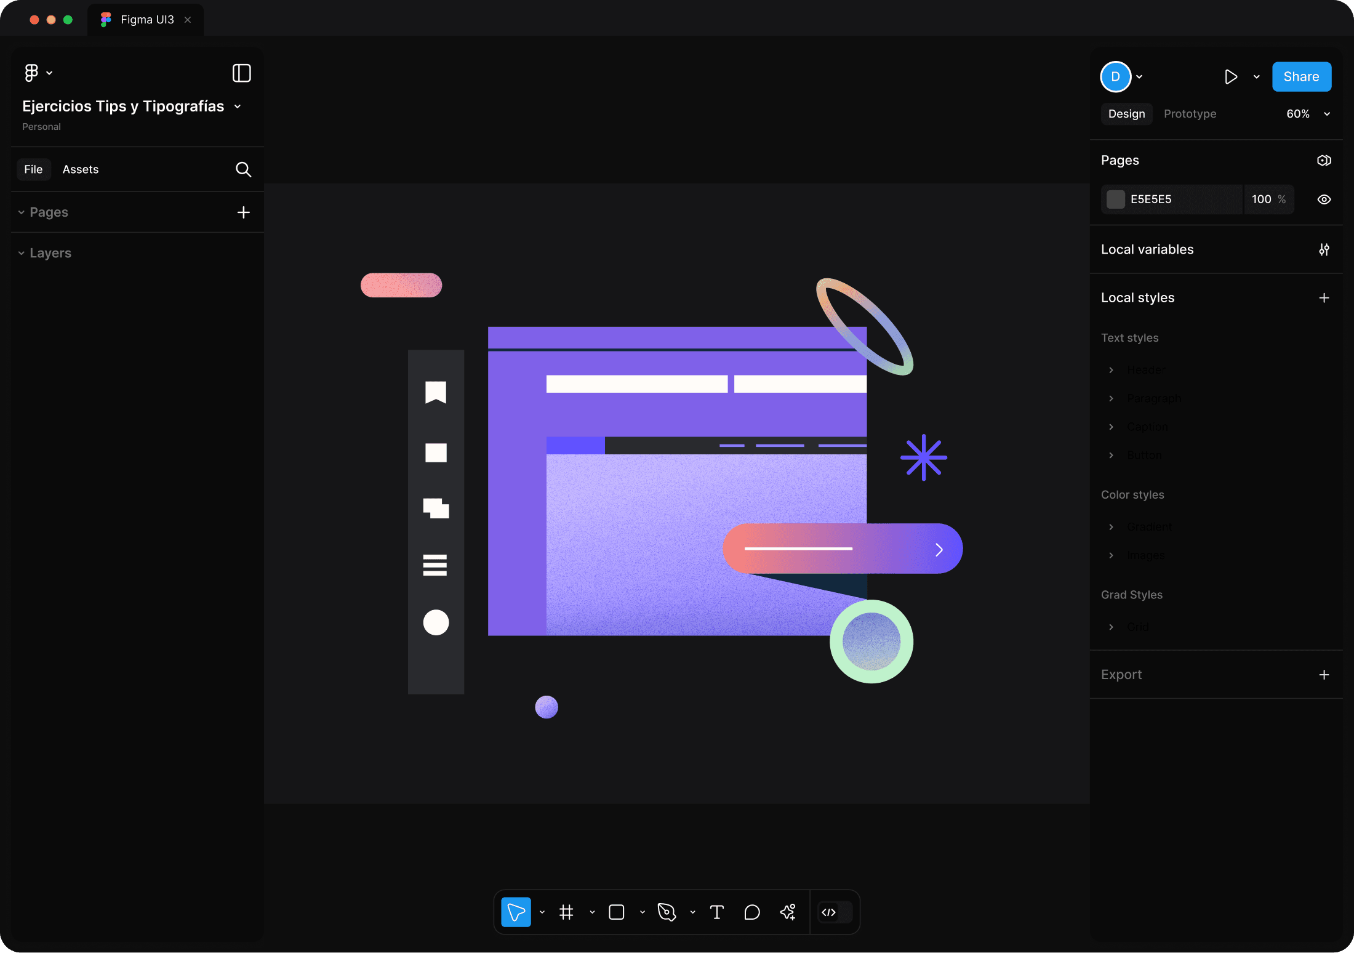The height and width of the screenshot is (953, 1354).
Task: Open the file name dropdown chevron
Action: coord(238,107)
